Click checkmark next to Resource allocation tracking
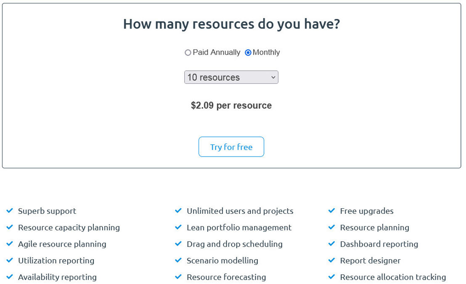The image size is (466, 284). (332, 277)
